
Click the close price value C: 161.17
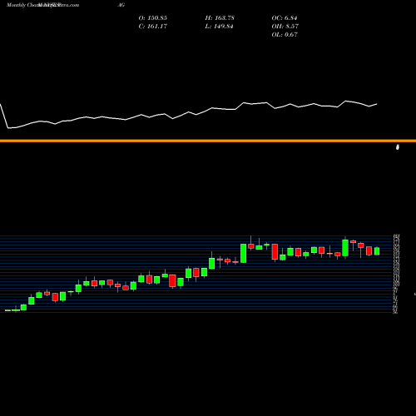[x=153, y=27]
